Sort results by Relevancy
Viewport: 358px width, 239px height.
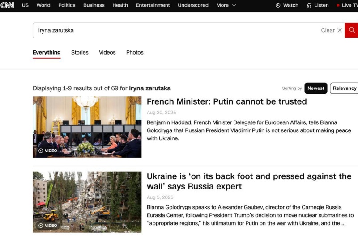pyautogui.click(x=344, y=88)
